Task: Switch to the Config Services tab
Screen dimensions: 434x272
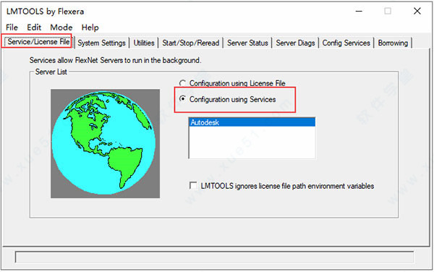Action: click(x=346, y=43)
